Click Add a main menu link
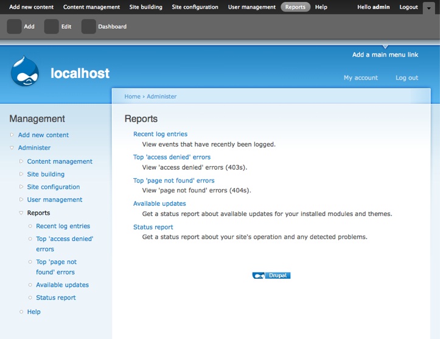Image resolution: width=440 pixels, height=339 pixels. pyautogui.click(x=385, y=55)
